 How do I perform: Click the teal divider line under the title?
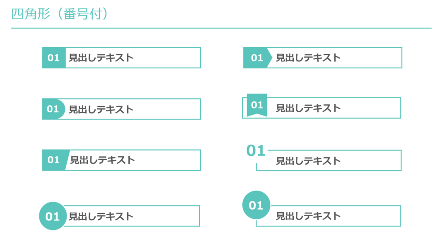point(221,28)
